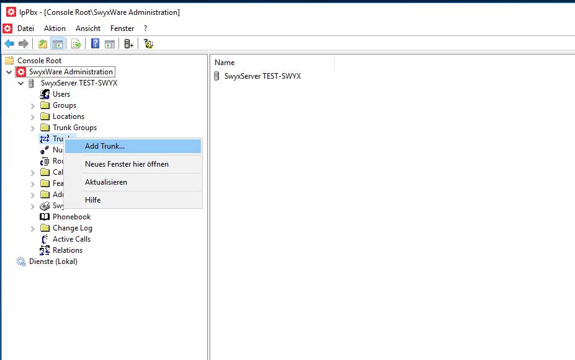Viewport: 575px width, 360px height.
Task: Toggle the show/hide action pane icon
Action: (110, 44)
